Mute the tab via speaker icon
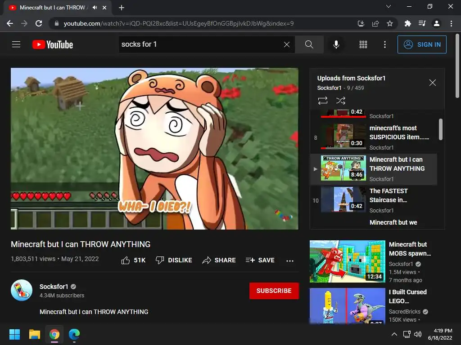Screen dimensions: 461x345 point(95,8)
